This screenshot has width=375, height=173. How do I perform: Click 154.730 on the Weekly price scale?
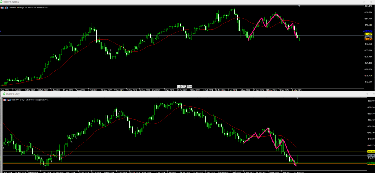pyautogui.click(x=368, y=19)
